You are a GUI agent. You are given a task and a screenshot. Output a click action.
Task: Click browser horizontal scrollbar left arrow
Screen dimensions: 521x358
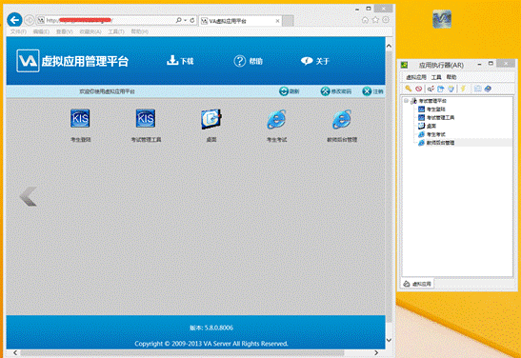pos(15,352)
